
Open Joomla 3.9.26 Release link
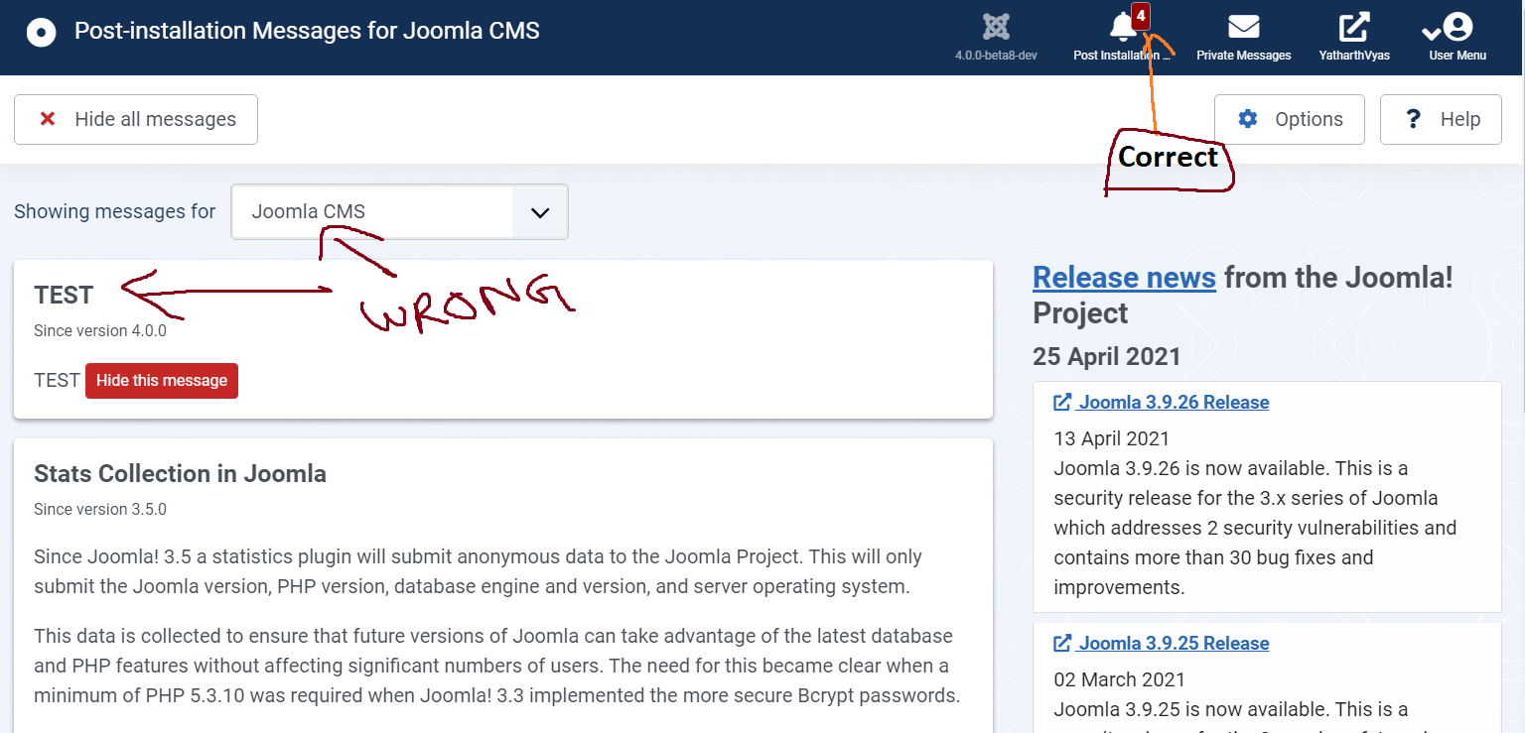pos(1174,402)
